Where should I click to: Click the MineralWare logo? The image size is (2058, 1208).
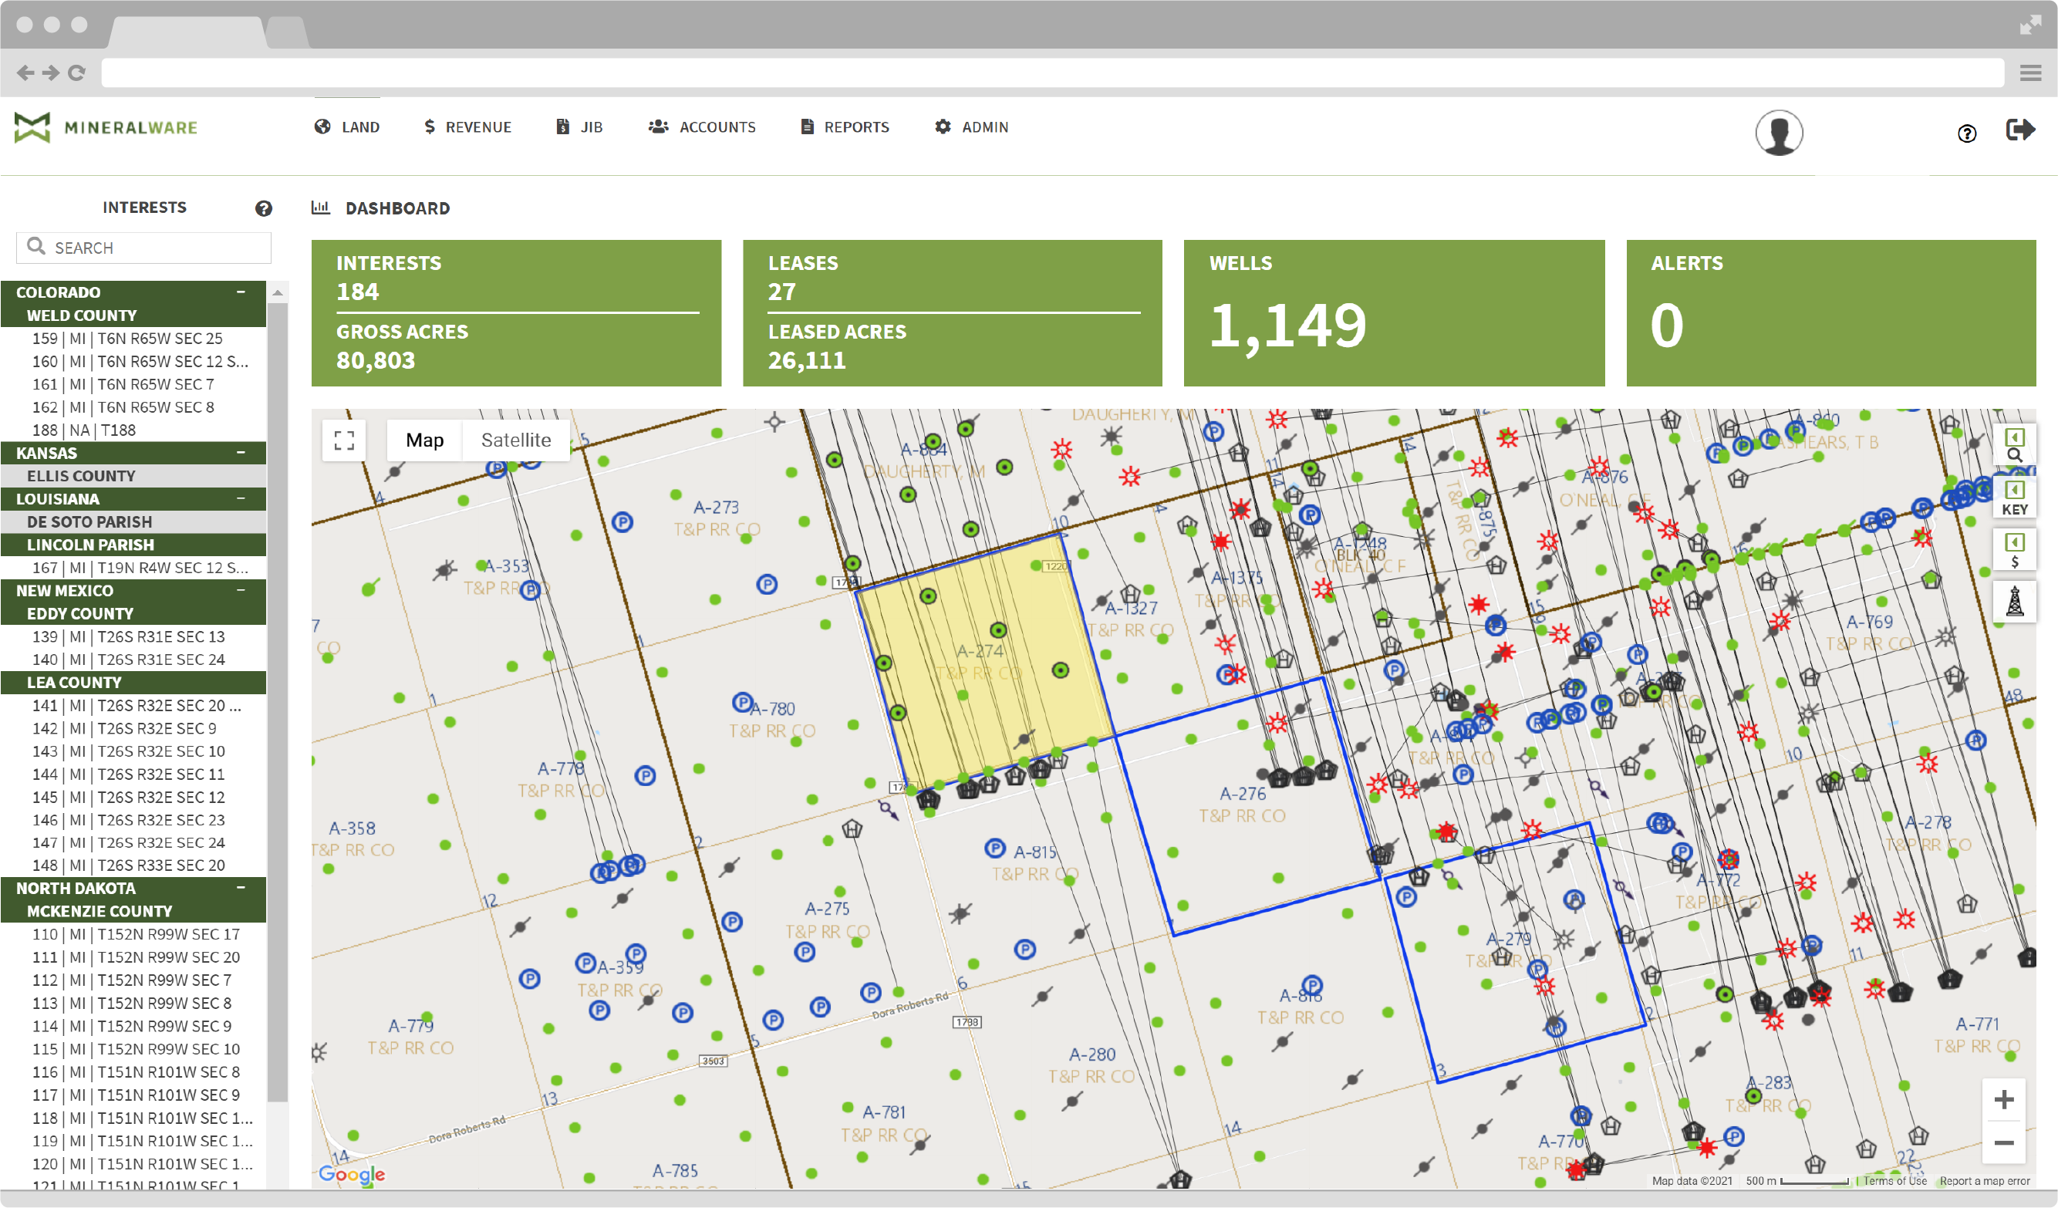click(x=106, y=127)
